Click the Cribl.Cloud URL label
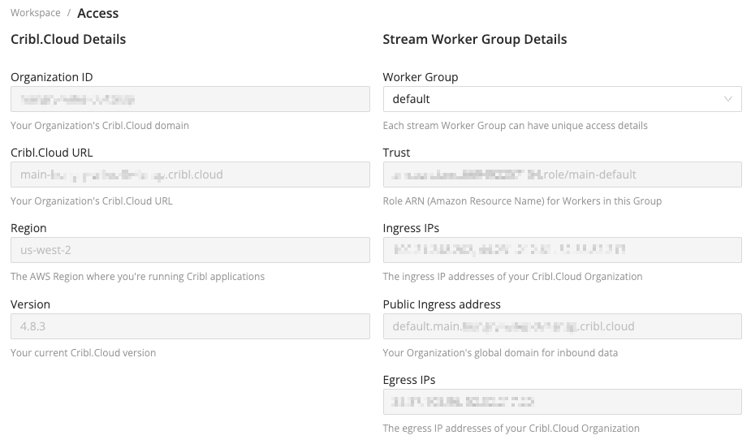 click(x=52, y=153)
